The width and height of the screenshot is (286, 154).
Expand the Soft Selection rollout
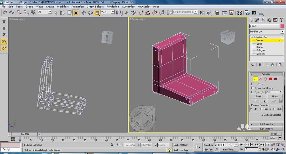click(266, 125)
